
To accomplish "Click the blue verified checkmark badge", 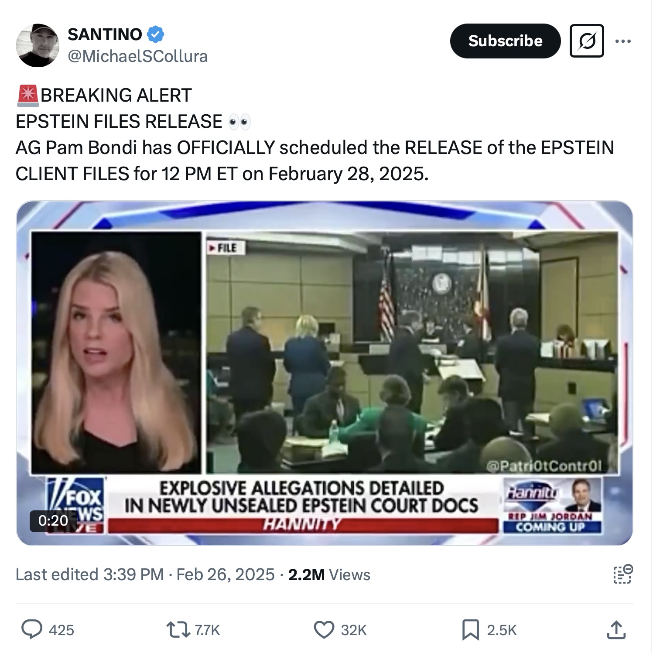I will [x=156, y=34].
